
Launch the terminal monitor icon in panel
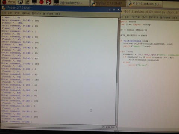(x=34, y=2)
